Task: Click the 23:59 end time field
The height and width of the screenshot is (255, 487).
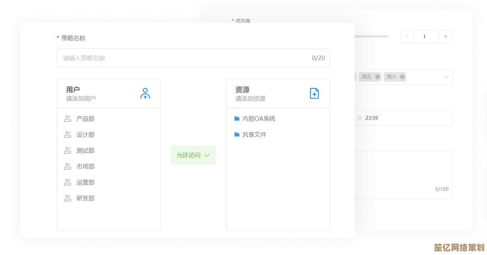Action: coord(402,118)
